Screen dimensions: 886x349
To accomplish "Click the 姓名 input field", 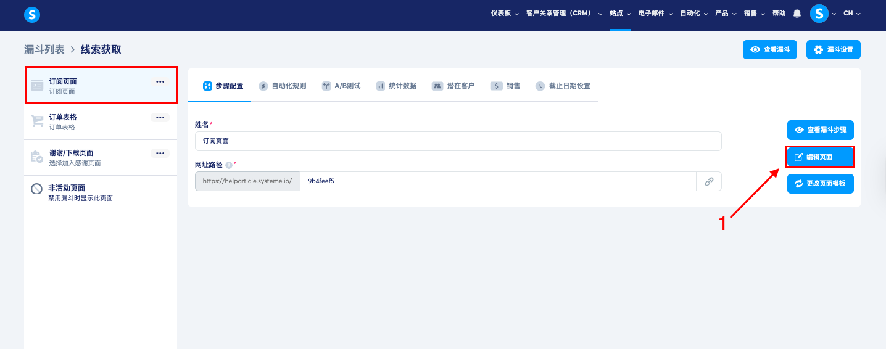I will click(x=458, y=141).
